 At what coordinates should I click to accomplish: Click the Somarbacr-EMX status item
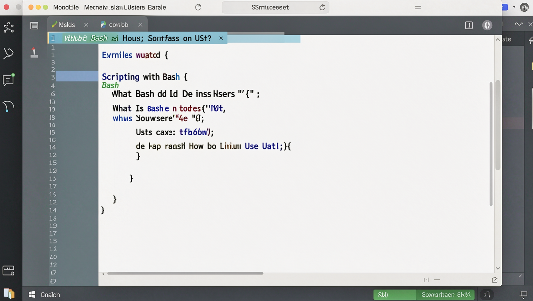445,295
